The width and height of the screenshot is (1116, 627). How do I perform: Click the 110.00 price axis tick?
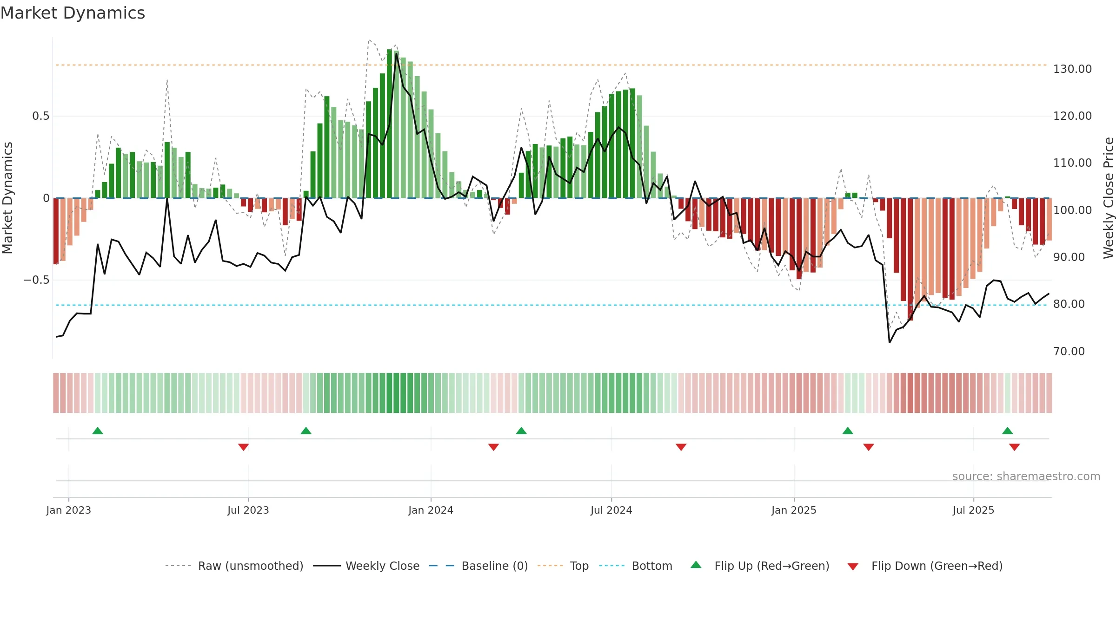(1073, 163)
